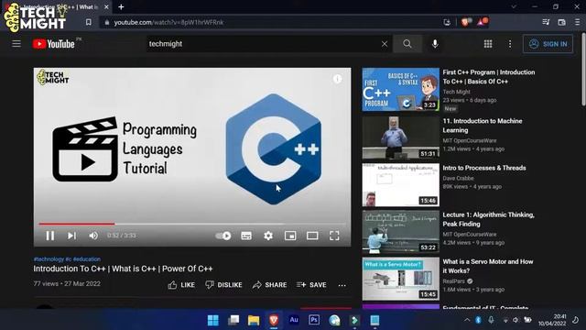The image size is (586, 330).
Task: Skip to the next video
Action: (x=71, y=236)
